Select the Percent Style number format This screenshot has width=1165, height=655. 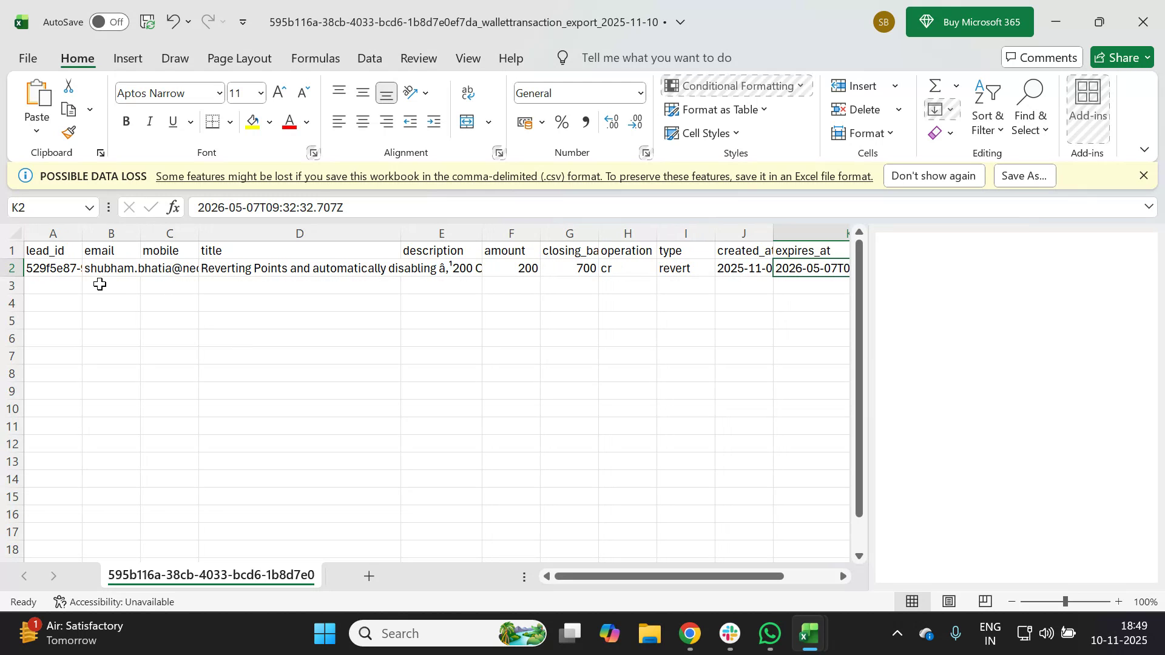(561, 122)
